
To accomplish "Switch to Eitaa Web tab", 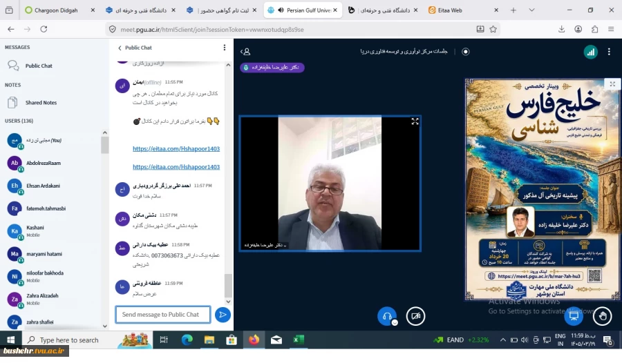I will [450, 10].
